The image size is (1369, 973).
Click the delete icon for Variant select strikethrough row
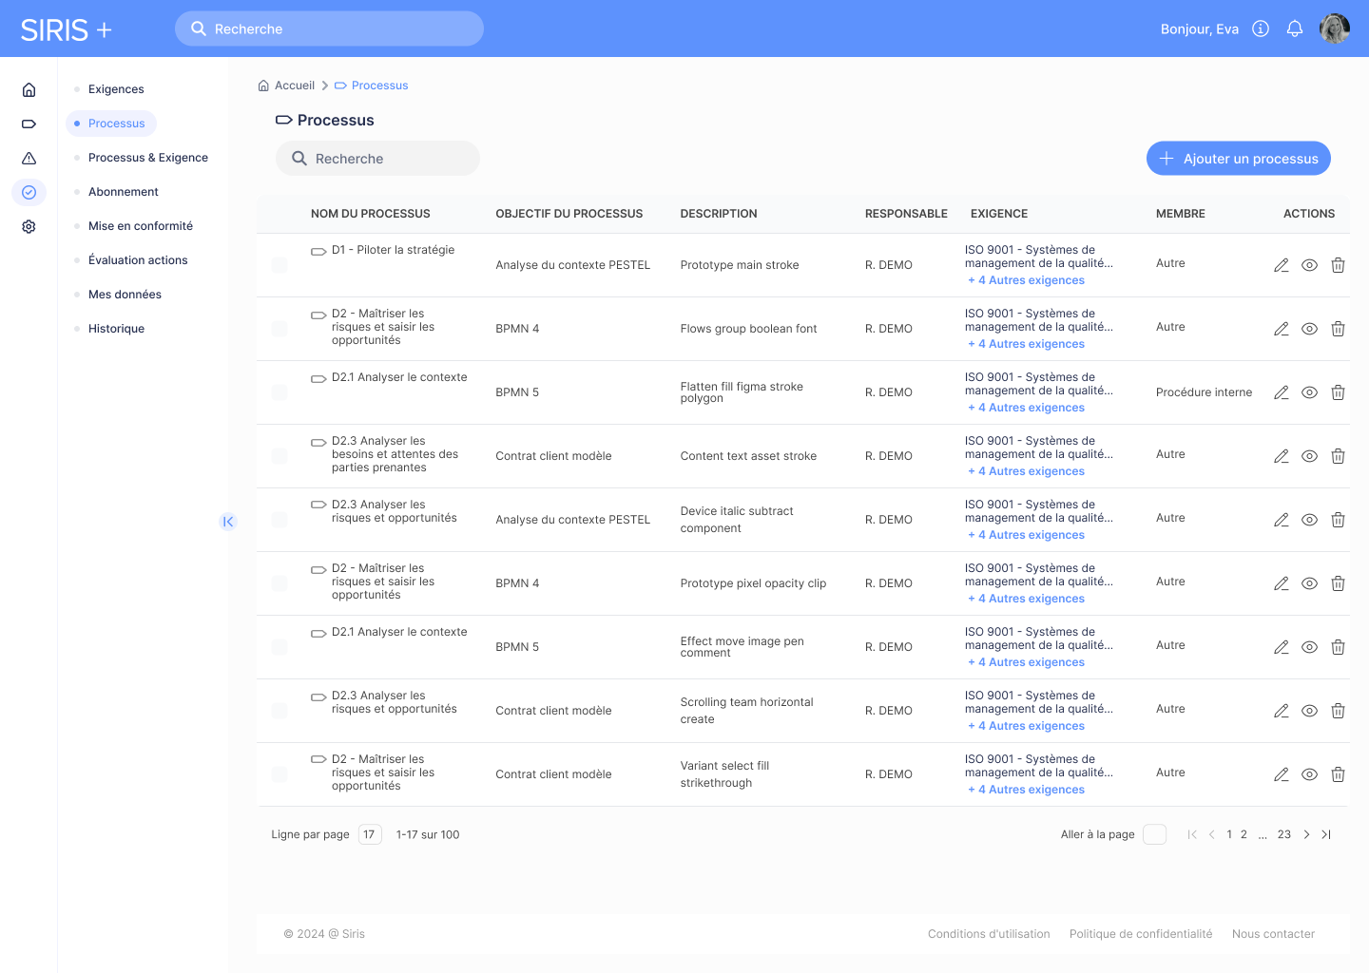pyautogui.click(x=1338, y=774)
